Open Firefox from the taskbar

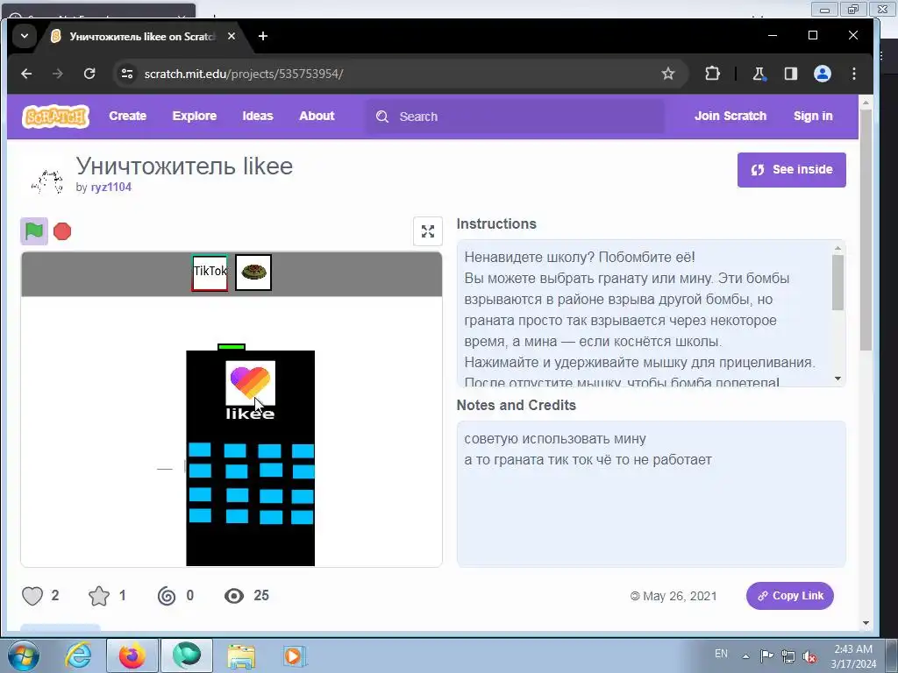point(132,655)
